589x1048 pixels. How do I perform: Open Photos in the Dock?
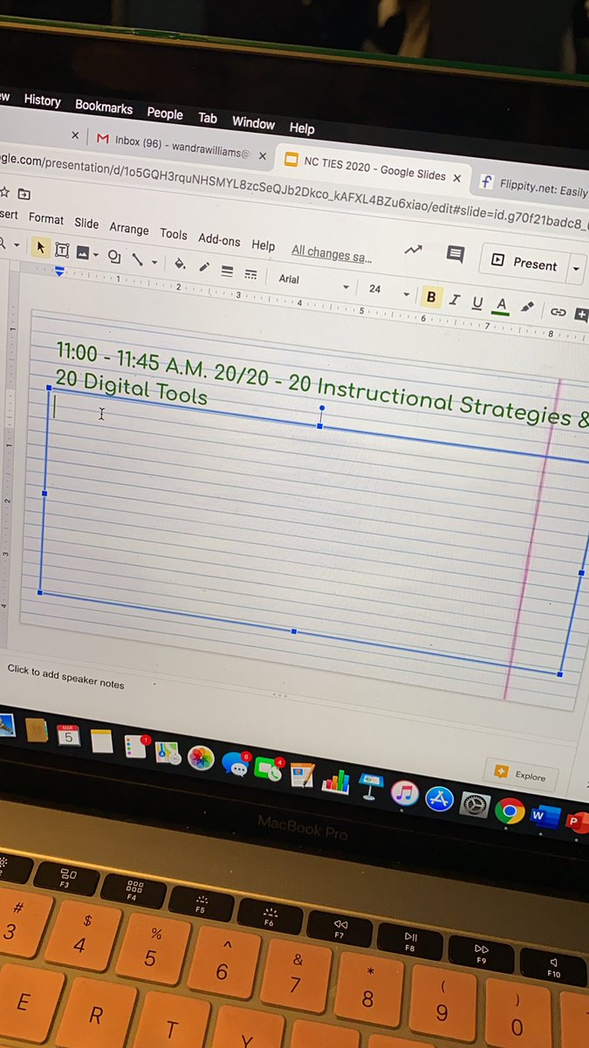[201, 758]
